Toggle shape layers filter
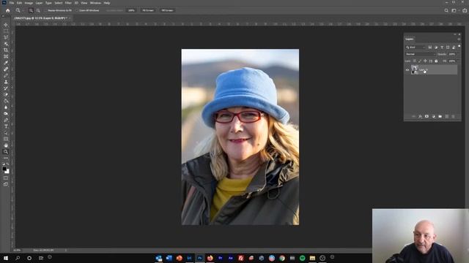 click(448, 47)
